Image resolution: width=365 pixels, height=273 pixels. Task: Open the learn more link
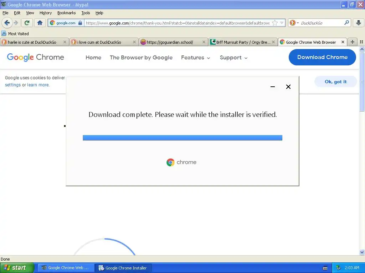(x=38, y=85)
